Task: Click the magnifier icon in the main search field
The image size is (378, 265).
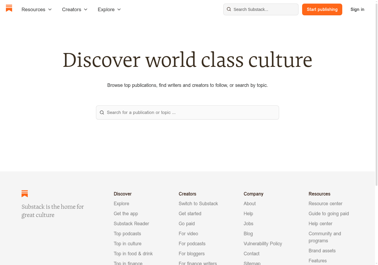Action: (102, 112)
